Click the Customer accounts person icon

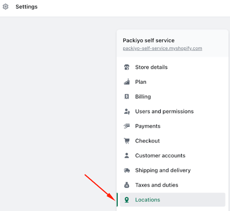point(127,155)
